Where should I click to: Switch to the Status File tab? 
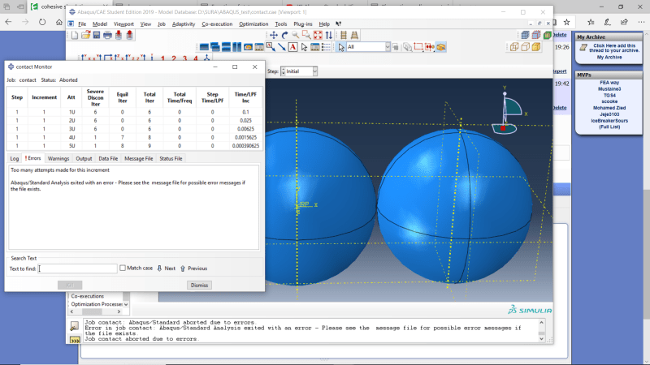(171, 158)
